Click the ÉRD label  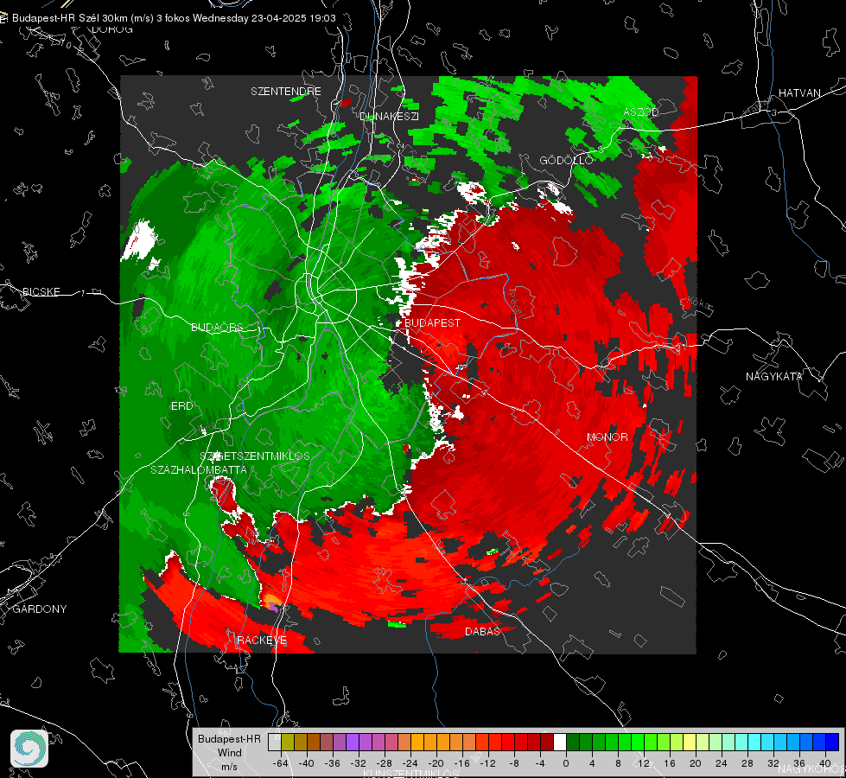coord(181,406)
